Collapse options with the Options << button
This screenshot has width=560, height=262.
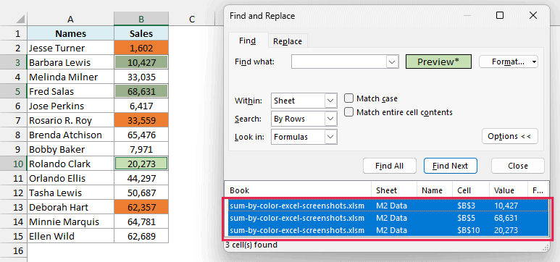click(x=509, y=136)
